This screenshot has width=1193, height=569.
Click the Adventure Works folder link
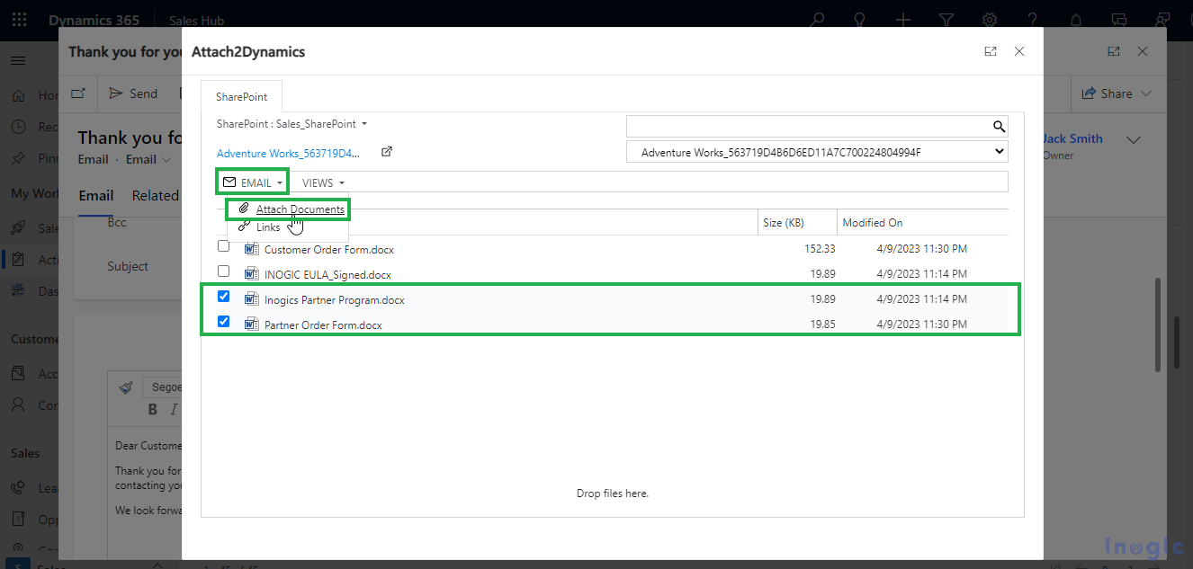288,153
